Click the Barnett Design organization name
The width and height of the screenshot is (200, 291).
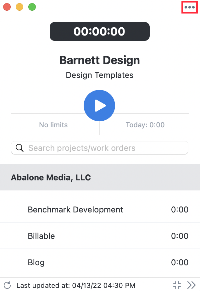coord(100,60)
